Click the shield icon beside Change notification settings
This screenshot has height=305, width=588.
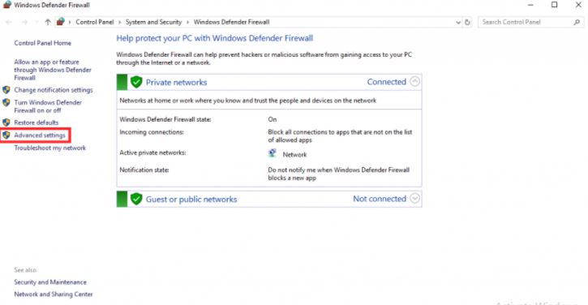coord(6,90)
